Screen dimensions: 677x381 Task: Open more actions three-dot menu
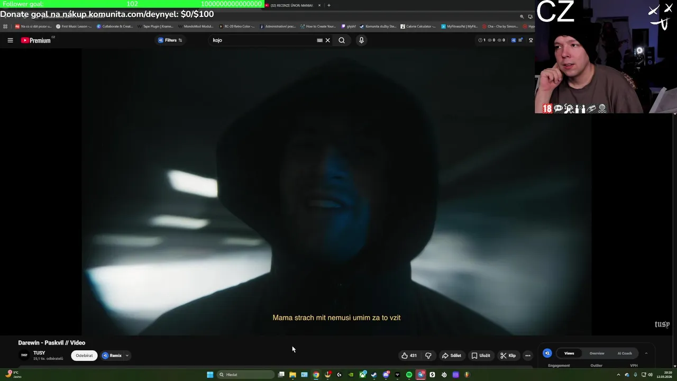[528, 356]
